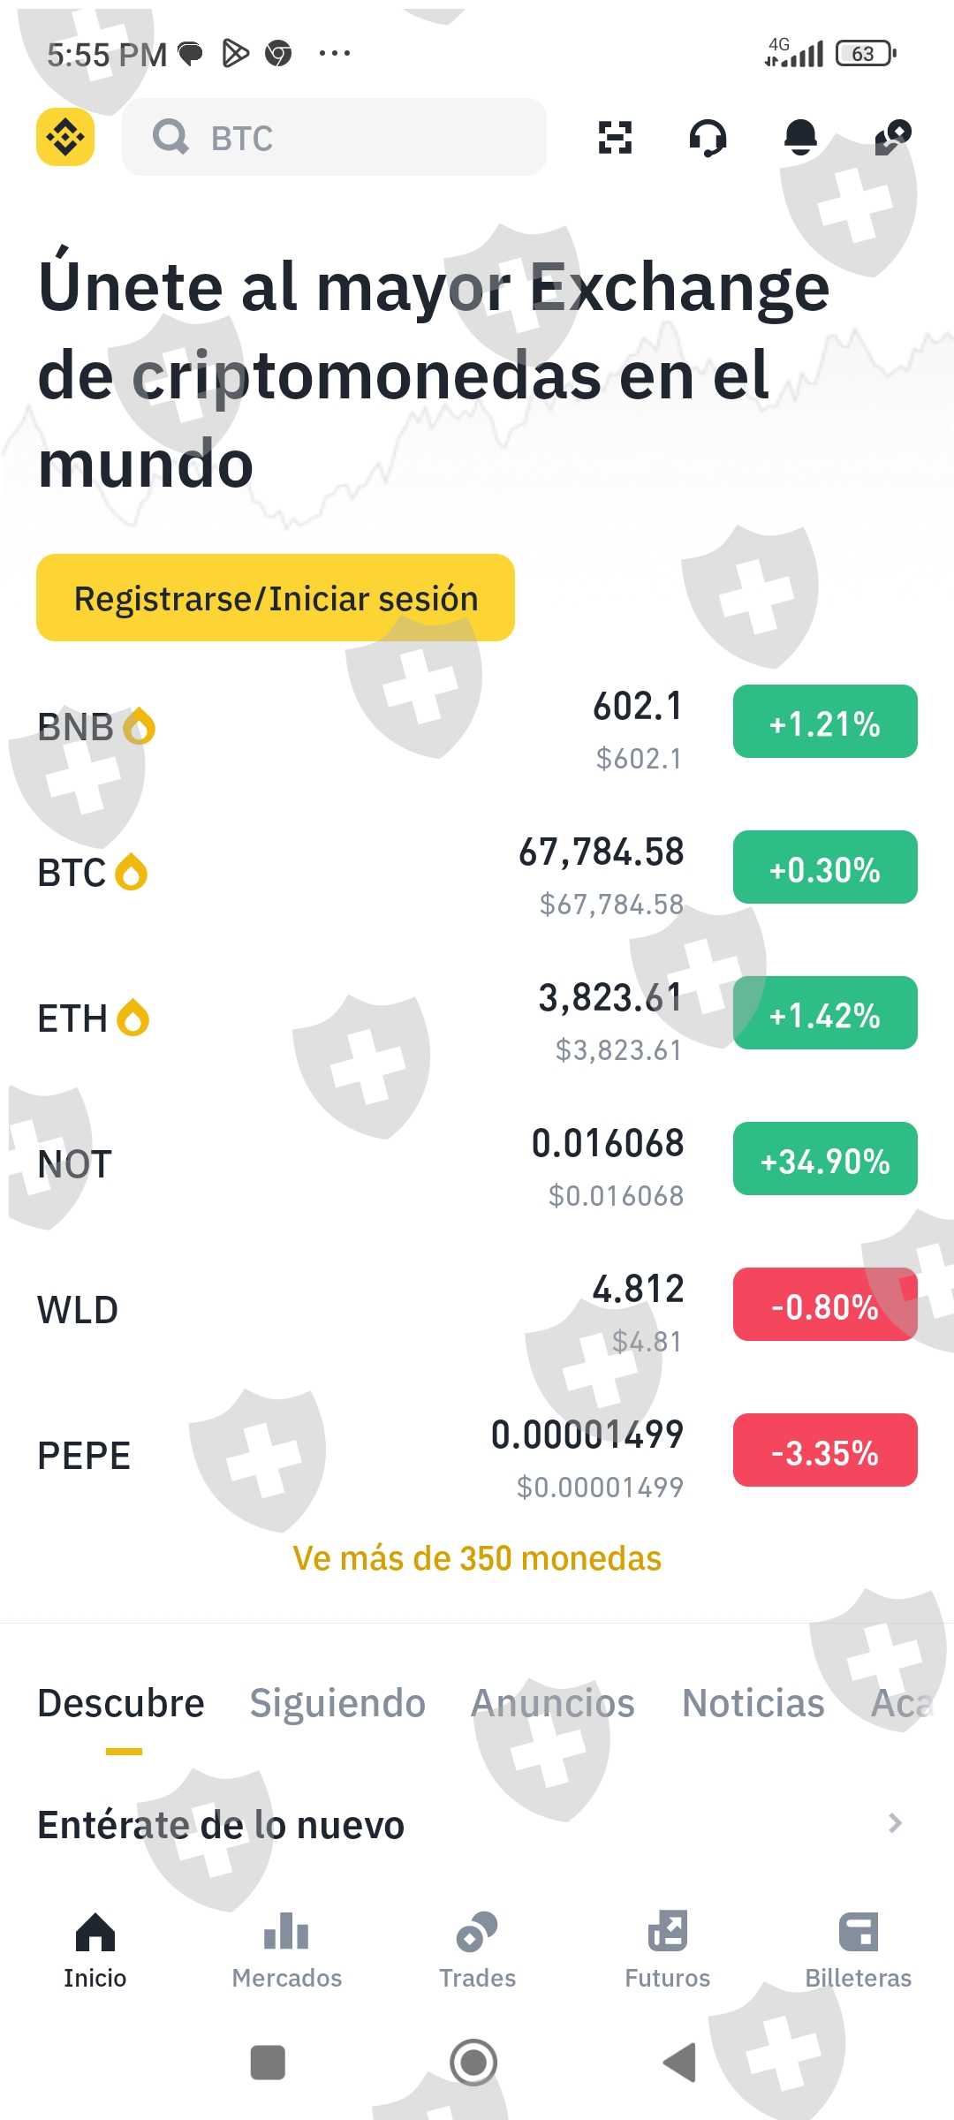Tap the top-right customize icon
954x2120 pixels.
pos(892,137)
